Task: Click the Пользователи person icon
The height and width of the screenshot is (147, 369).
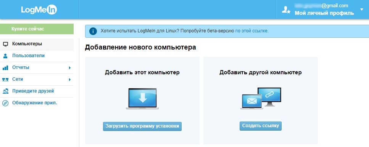Action: [5, 56]
